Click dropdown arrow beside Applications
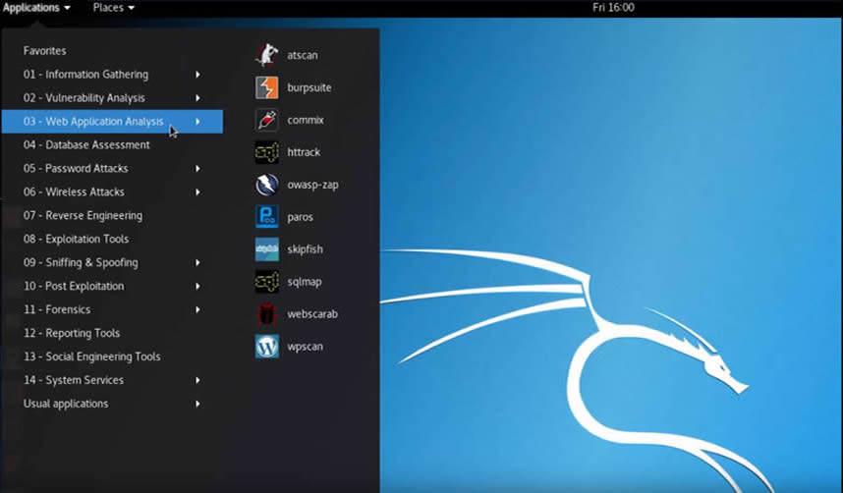Screen dimensions: 843x493 67,8
